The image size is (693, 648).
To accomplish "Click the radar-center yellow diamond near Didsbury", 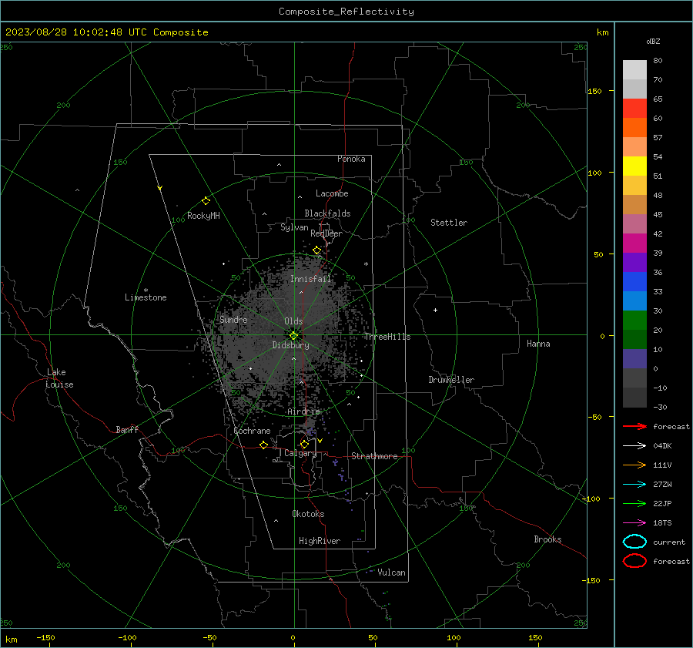I will pos(293,336).
